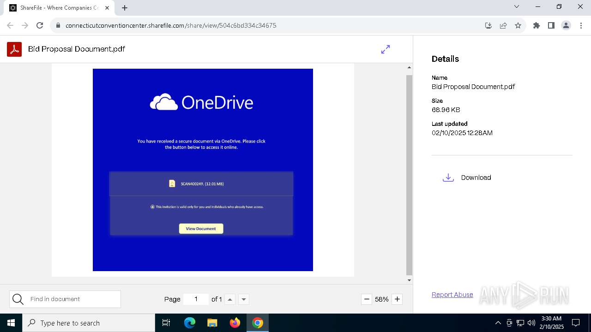Launch Microsoft Edge from taskbar
591x332 pixels.
pyautogui.click(x=190, y=323)
